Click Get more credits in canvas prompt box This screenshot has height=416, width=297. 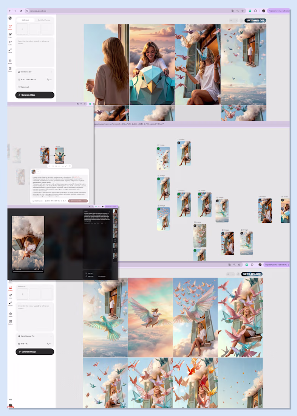pos(78,201)
